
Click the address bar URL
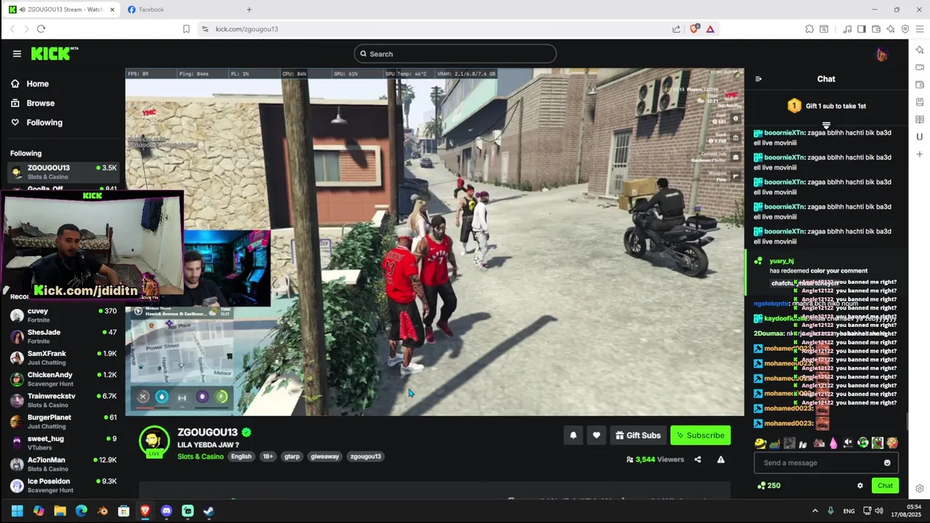point(247,29)
